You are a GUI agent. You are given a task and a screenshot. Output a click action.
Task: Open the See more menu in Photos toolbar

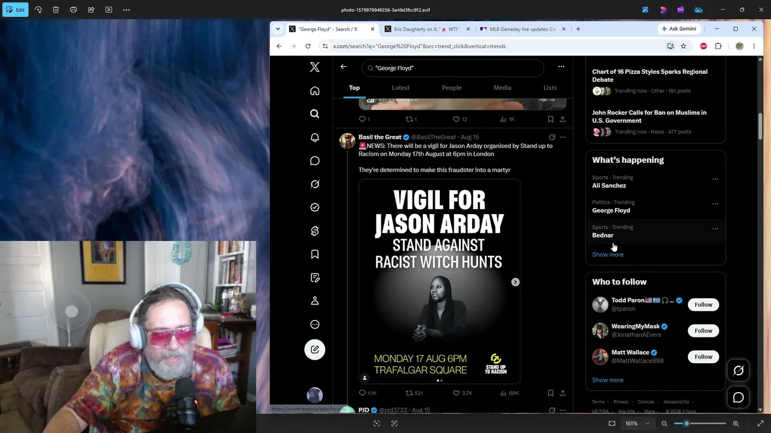pos(126,10)
